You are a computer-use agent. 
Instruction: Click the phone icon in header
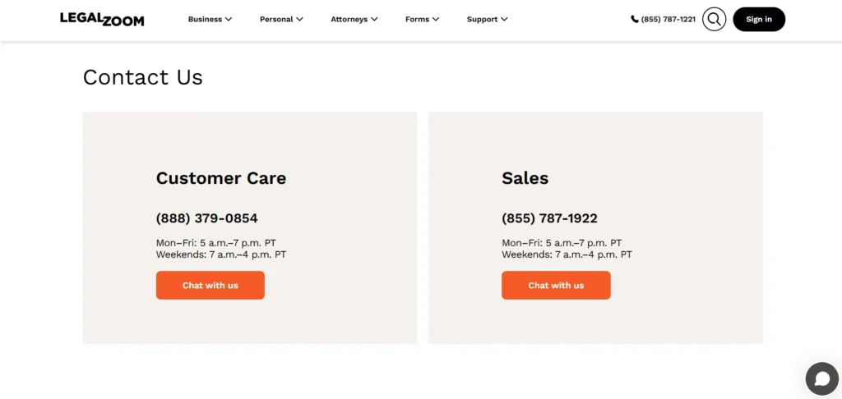[635, 19]
